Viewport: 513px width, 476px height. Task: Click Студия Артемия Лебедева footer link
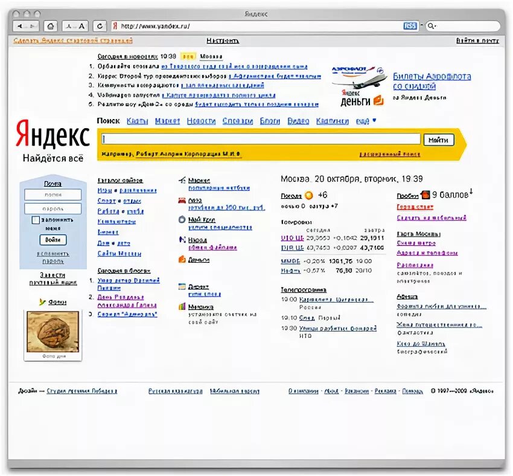pyautogui.click(x=82, y=391)
